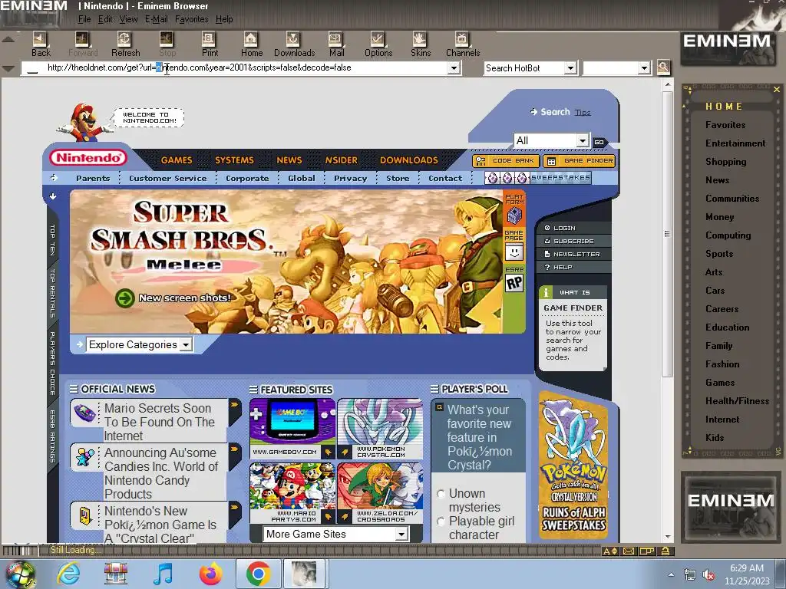Open the Downloads toolbar icon

(x=294, y=44)
